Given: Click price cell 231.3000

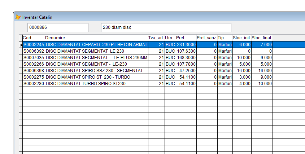Looking at the screenshot, I should [186, 44].
